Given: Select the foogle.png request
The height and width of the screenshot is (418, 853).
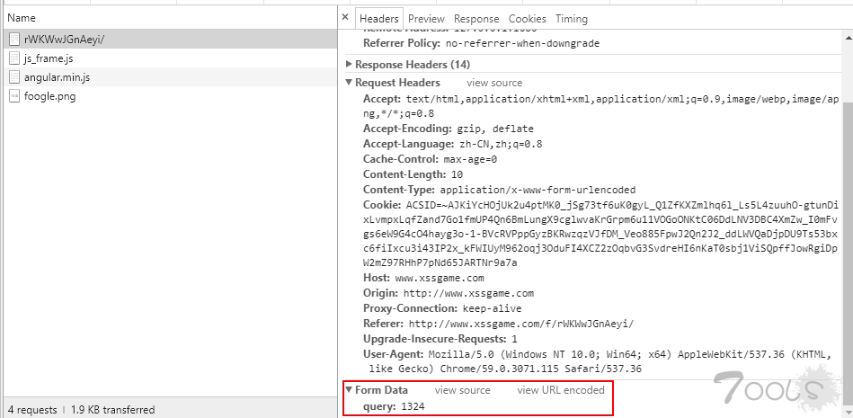Looking at the screenshot, I should click(170, 97).
